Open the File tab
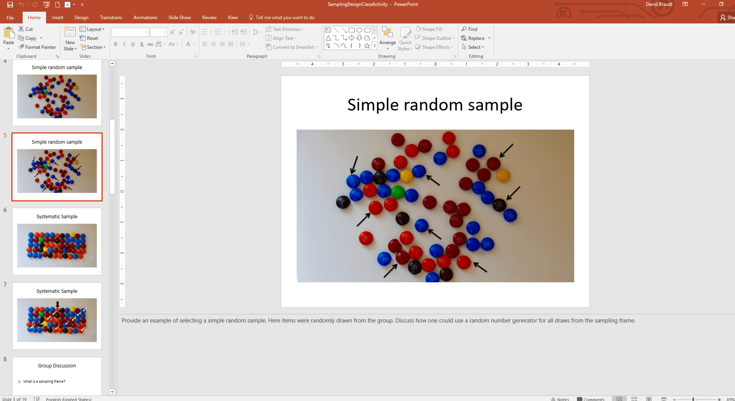 point(10,18)
